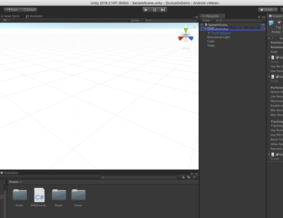Open the Hierarchy Create dropdown
Screen dimensions: 283x218
pos(207,21)
